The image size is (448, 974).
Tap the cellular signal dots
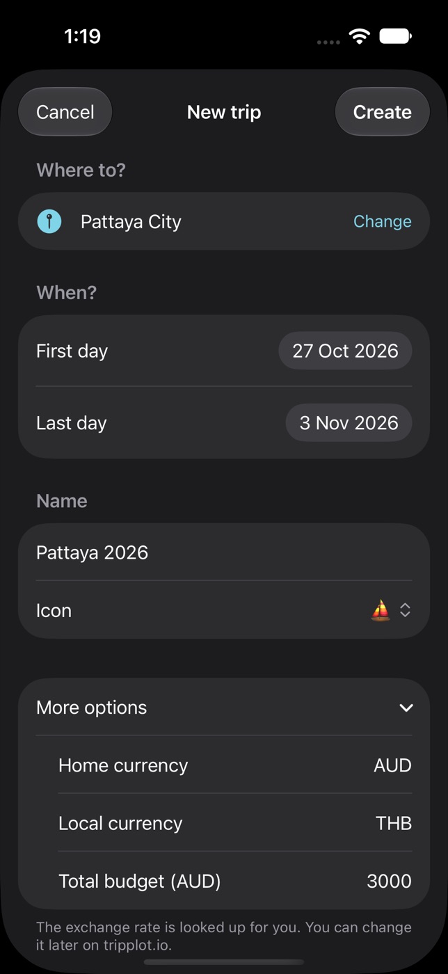[x=328, y=42]
